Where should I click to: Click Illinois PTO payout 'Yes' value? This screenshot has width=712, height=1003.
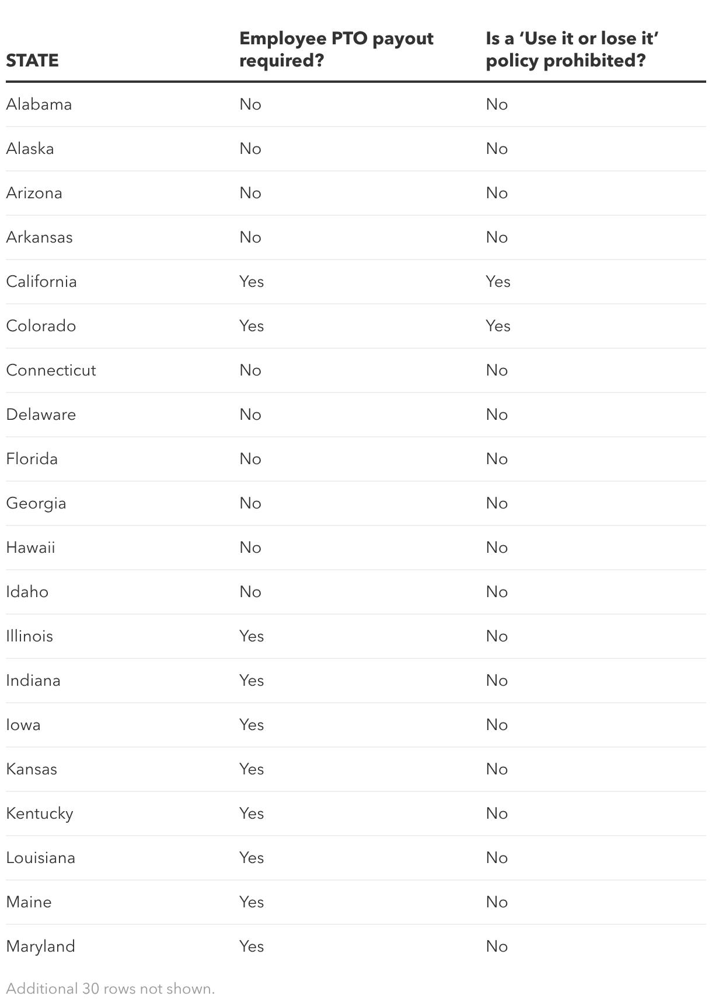pos(252,636)
